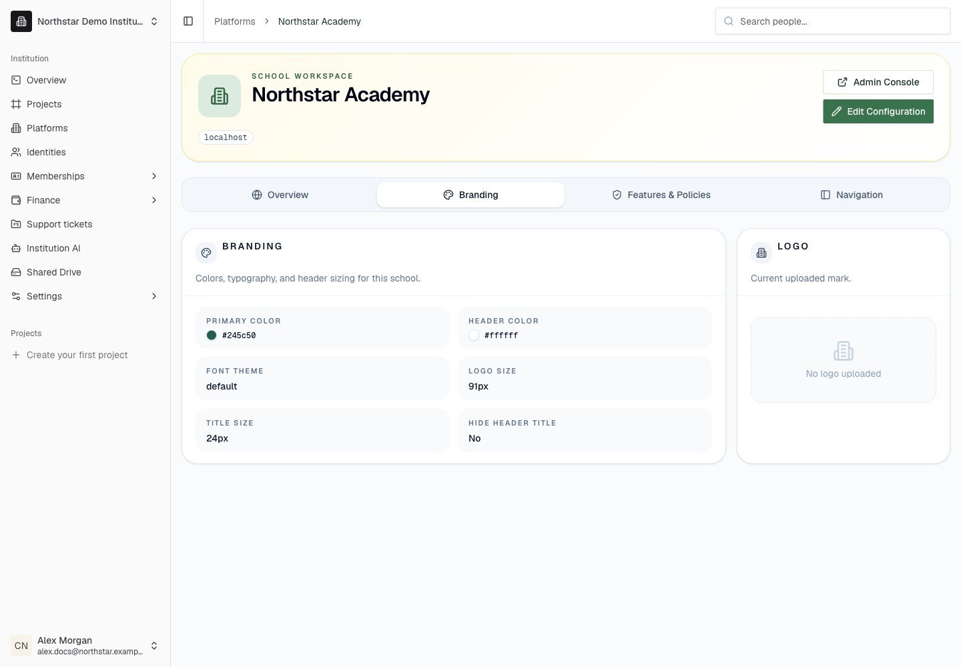The height and width of the screenshot is (667, 961).
Task: Go to Platforms breadcrumb link
Action: [x=235, y=21]
